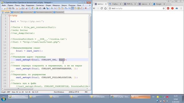Open the Правка menu
The image size is (184, 103).
10,5
